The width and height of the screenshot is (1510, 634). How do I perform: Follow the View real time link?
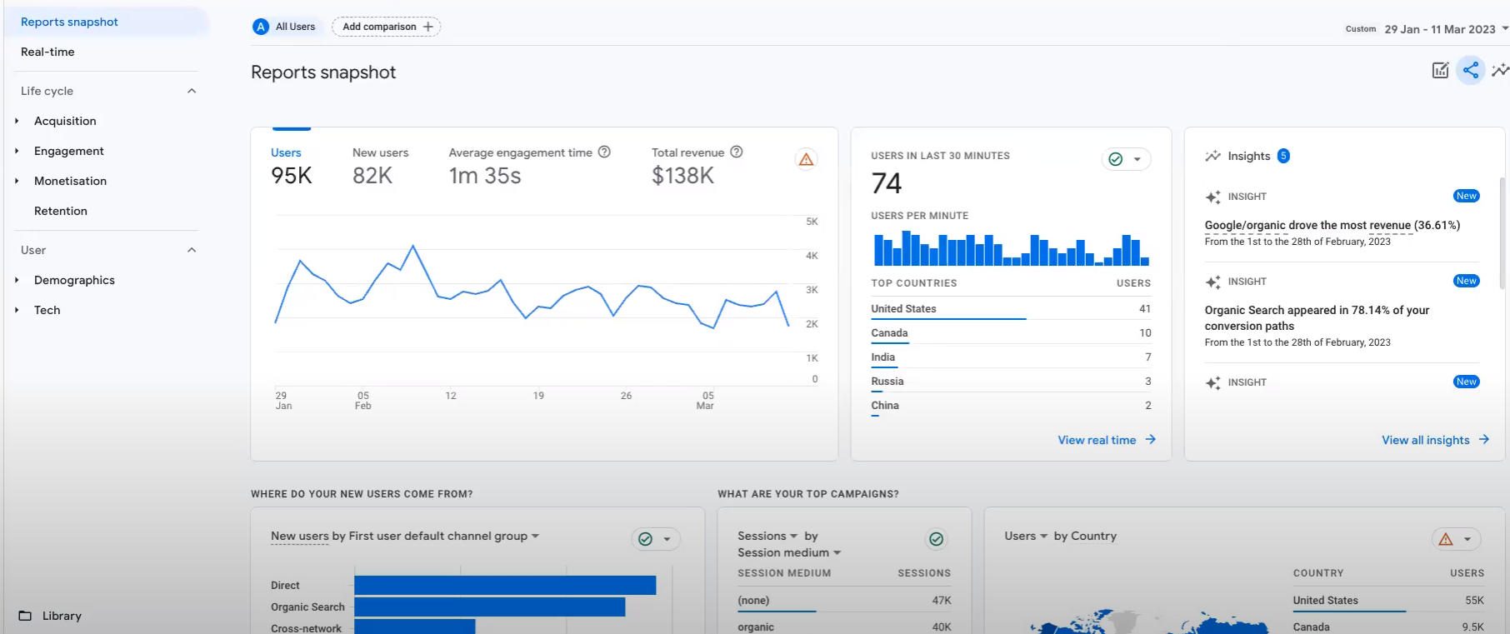coord(1106,440)
